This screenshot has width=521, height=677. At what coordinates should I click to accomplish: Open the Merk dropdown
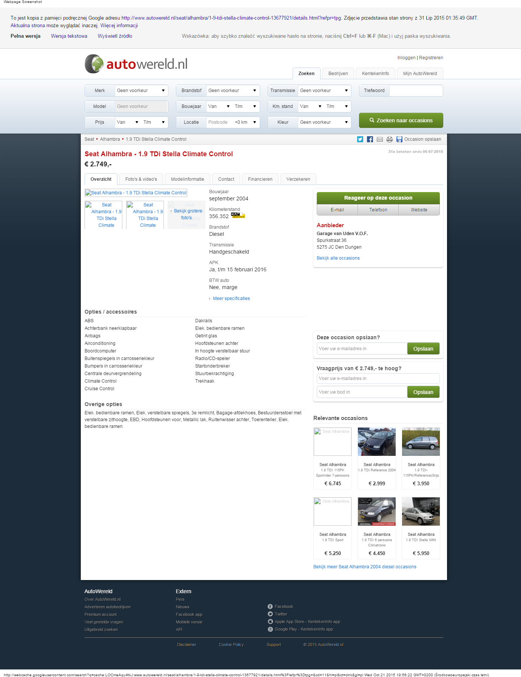point(141,91)
